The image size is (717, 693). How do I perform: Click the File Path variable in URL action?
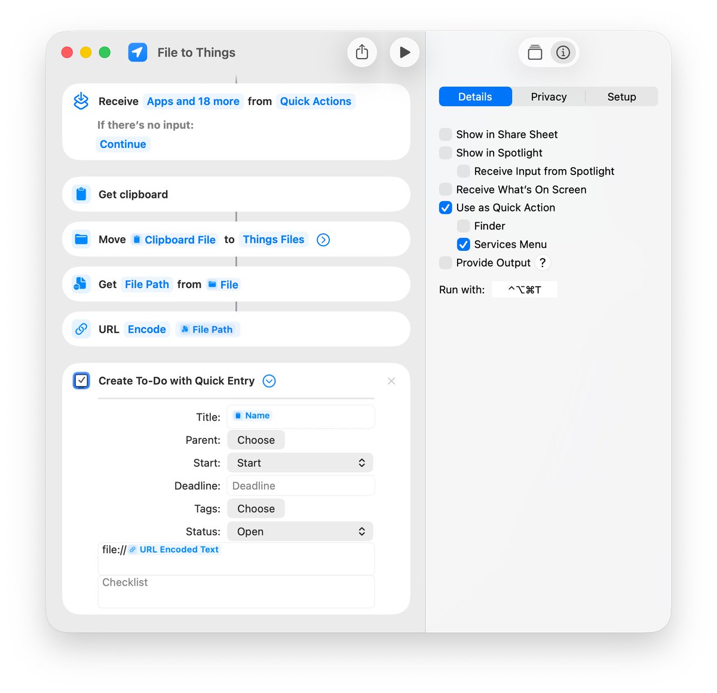pyautogui.click(x=207, y=329)
